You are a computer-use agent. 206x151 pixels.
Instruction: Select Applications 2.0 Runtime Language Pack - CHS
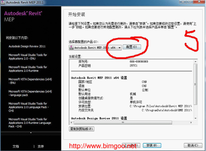(30, 123)
